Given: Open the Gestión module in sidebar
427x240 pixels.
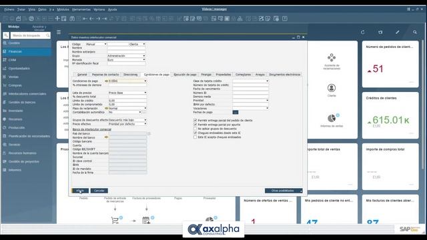Looking at the screenshot, I should (14, 43).
